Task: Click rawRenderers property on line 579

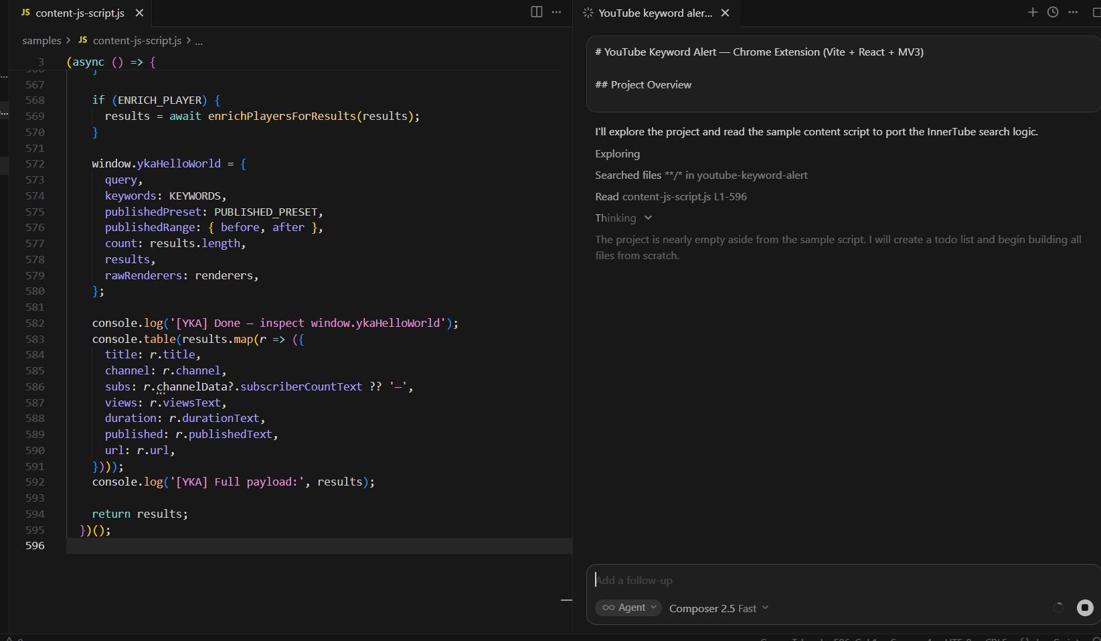Action: [x=143, y=275]
